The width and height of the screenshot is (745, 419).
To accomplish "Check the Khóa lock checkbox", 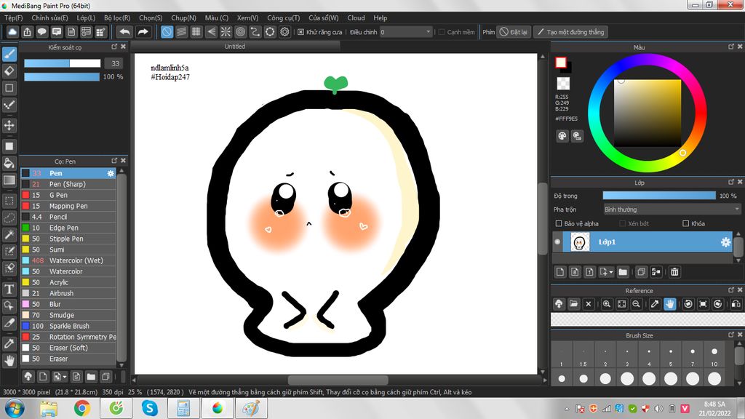I will (685, 224).
